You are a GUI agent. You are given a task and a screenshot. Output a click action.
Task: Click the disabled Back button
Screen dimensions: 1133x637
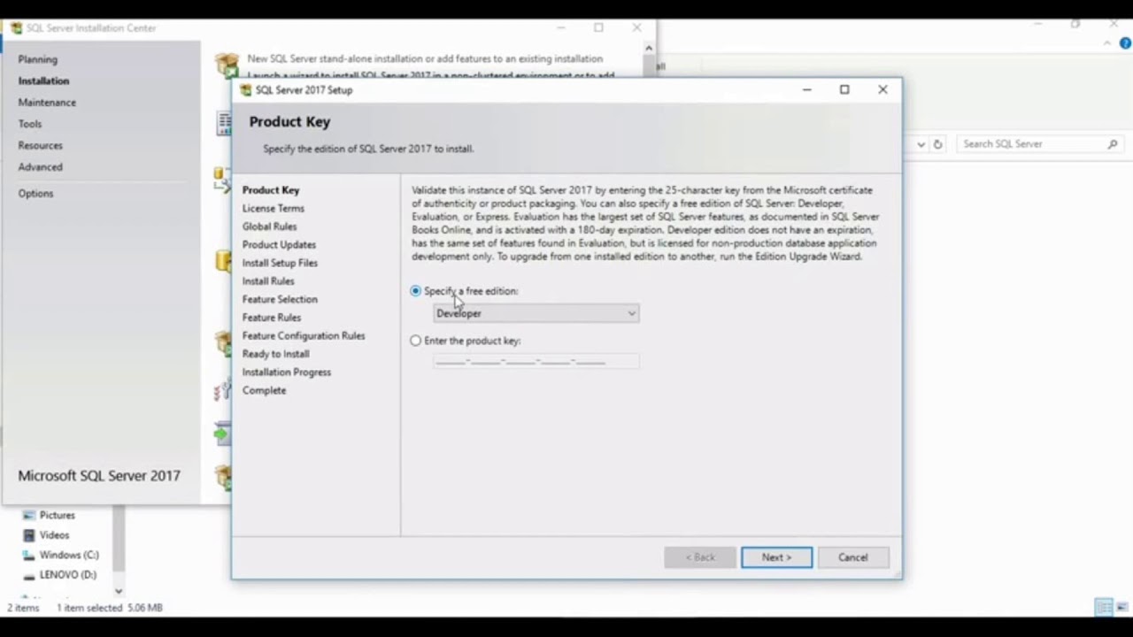(x=700, y=557)
